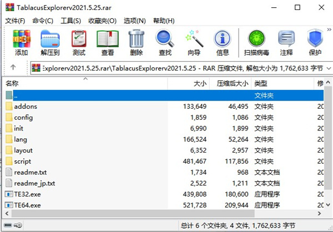Click the status bar drive icon
Viewport: 333px width, 232px height.
click(x=8, y=225)
